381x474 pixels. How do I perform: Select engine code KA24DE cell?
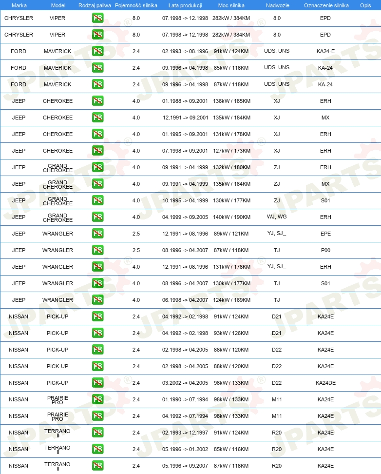click(325, 383)
